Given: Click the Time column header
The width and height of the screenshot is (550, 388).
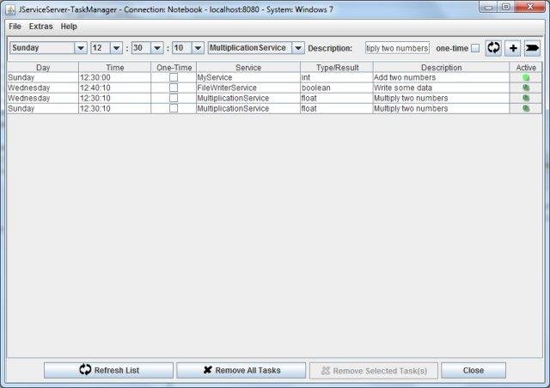Looking at the screenshot, I should tap(114, 67).
